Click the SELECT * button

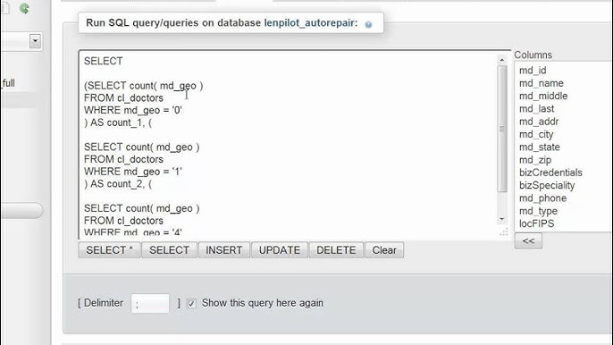coord(109,250)
